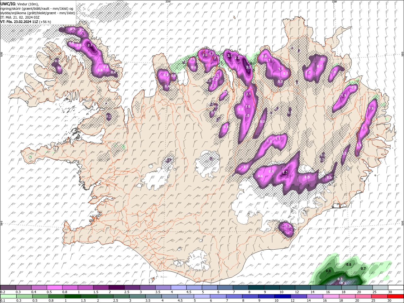
Task: Click the grey-green swatch labeled 3 in lower scale
Action: 138,296
